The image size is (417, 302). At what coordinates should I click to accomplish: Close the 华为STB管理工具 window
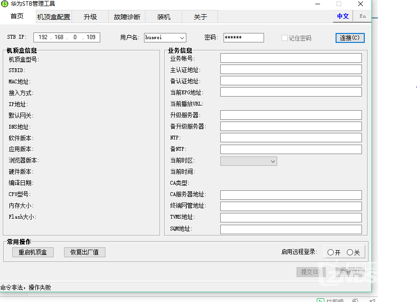click(361, 4)
